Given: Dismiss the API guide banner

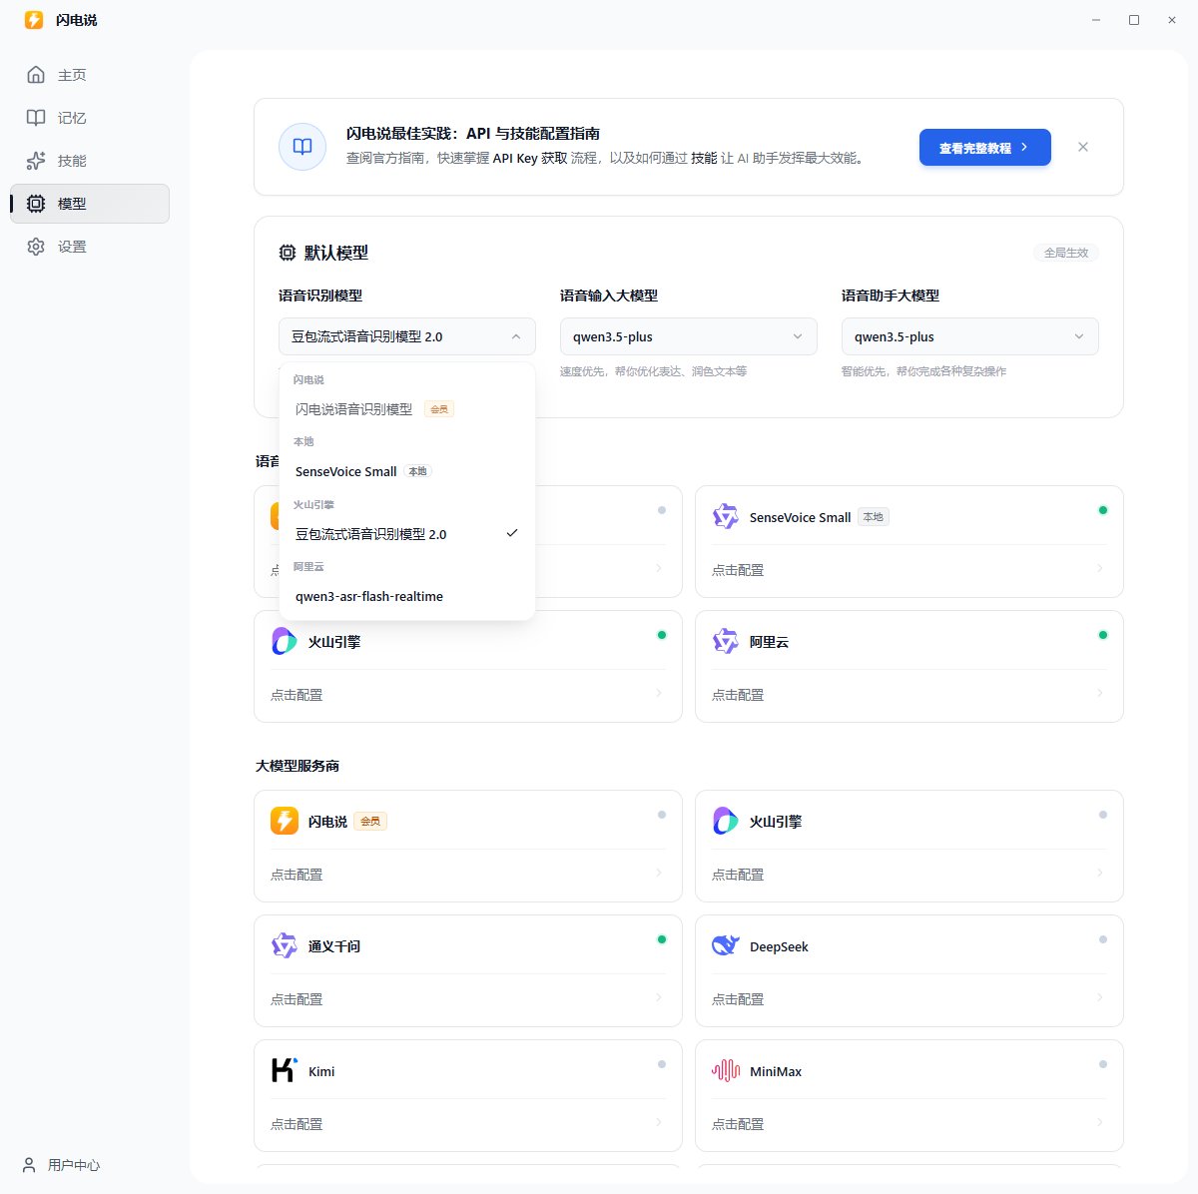Looking at the screenshot, I should [1083, 147].
